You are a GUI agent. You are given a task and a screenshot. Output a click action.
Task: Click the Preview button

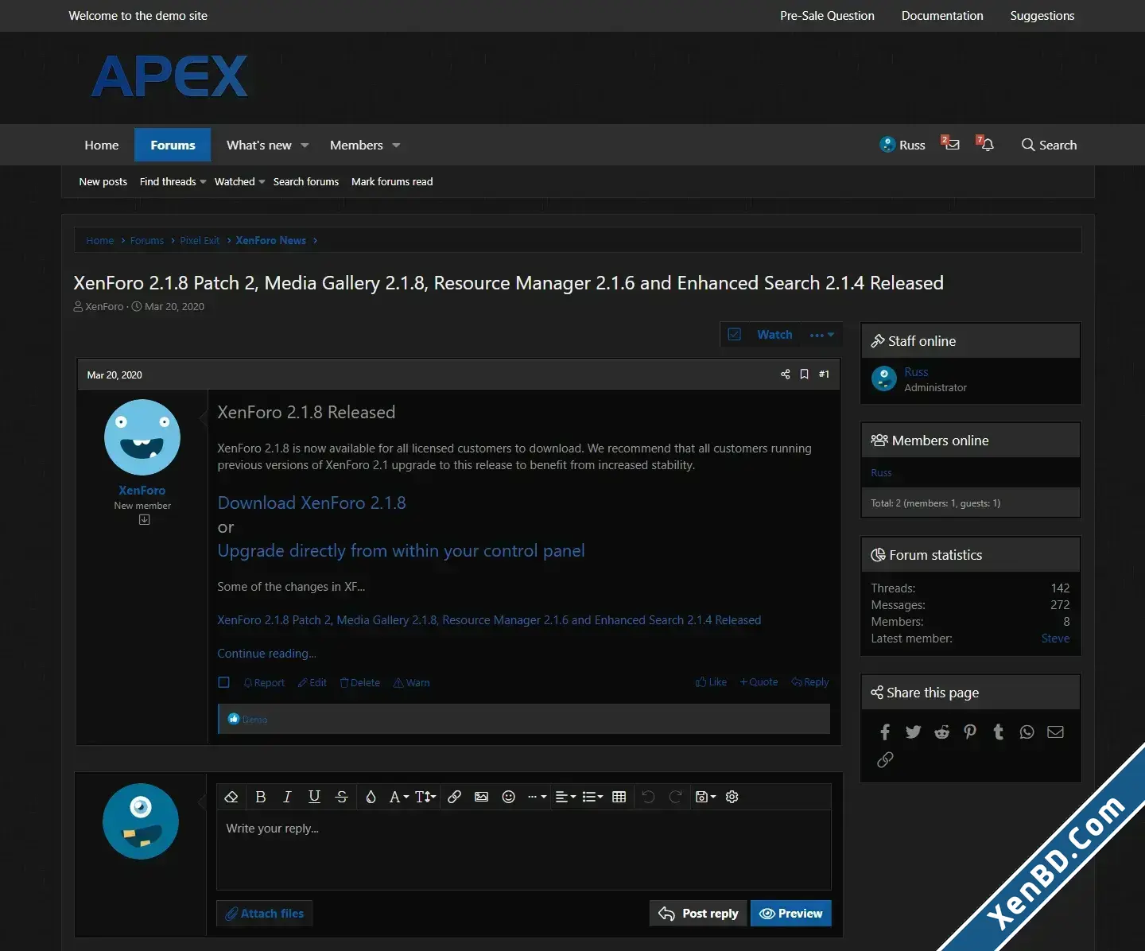click(x=791, y=914)
